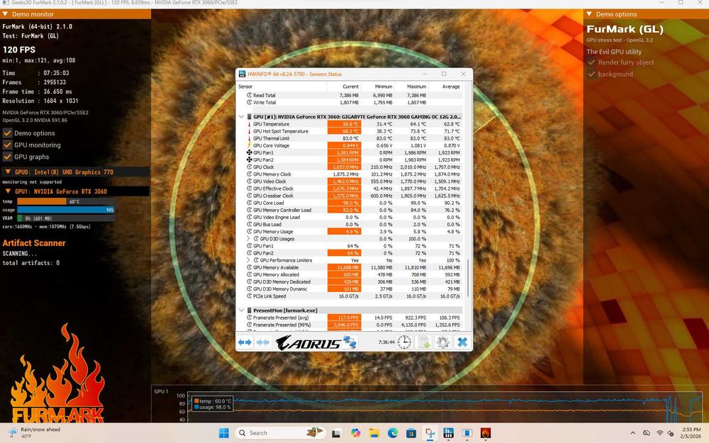Switch to FurMark via flame taskbar icon
709x443 pixels.
486,433
